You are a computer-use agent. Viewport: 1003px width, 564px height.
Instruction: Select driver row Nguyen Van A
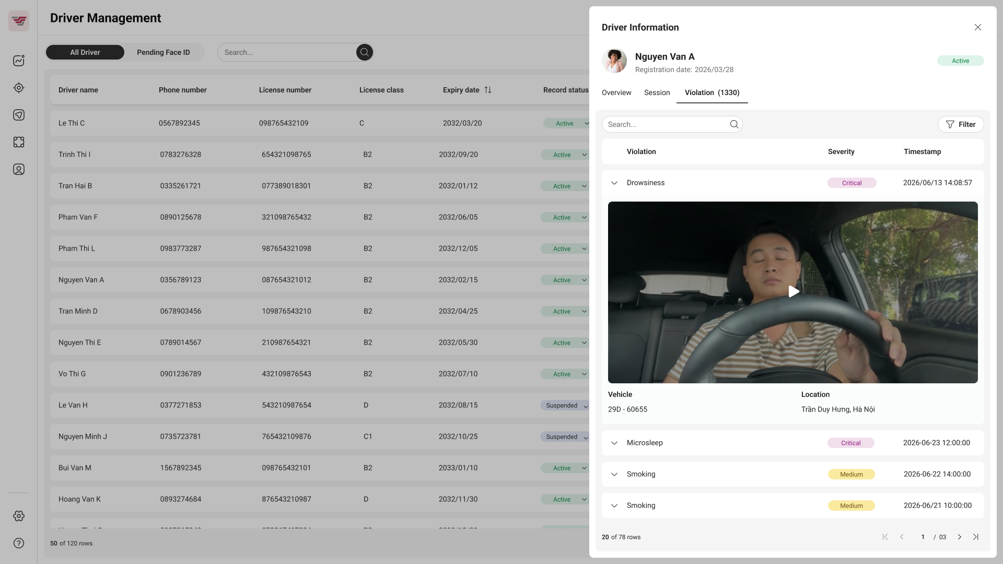pos(320,280)
